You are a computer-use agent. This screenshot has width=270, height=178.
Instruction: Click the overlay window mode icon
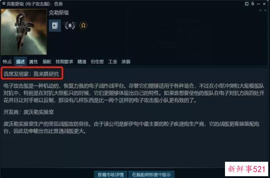click(247, 4)
